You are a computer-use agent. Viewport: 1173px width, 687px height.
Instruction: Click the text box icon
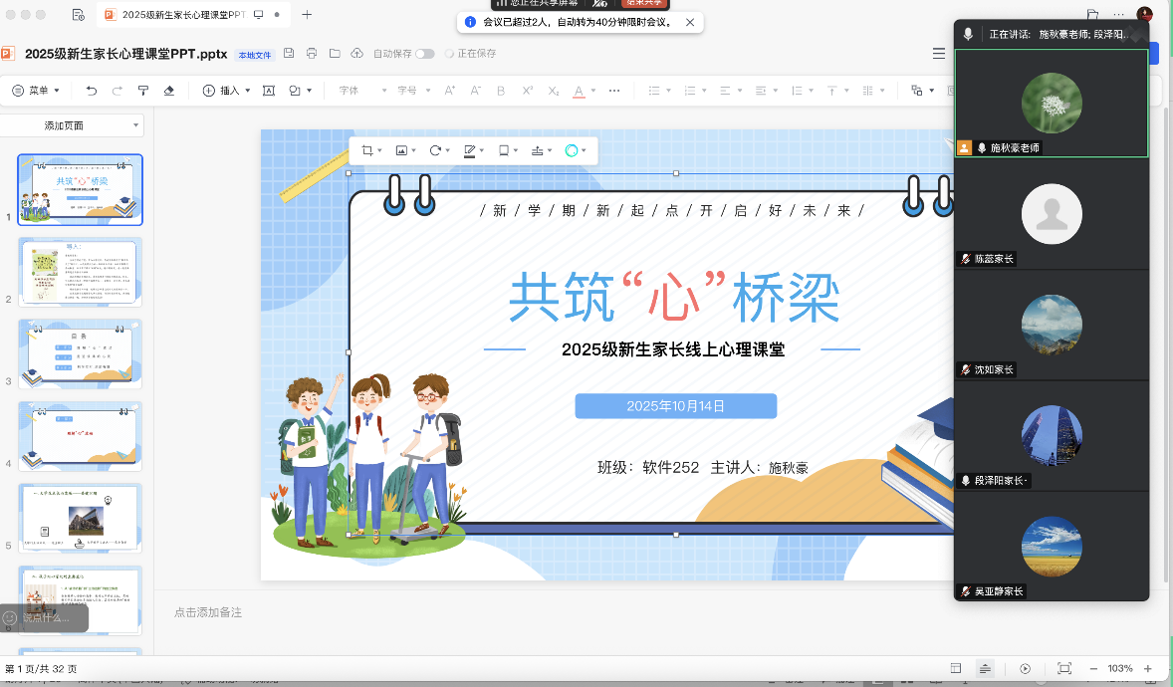tap(269, 91)
